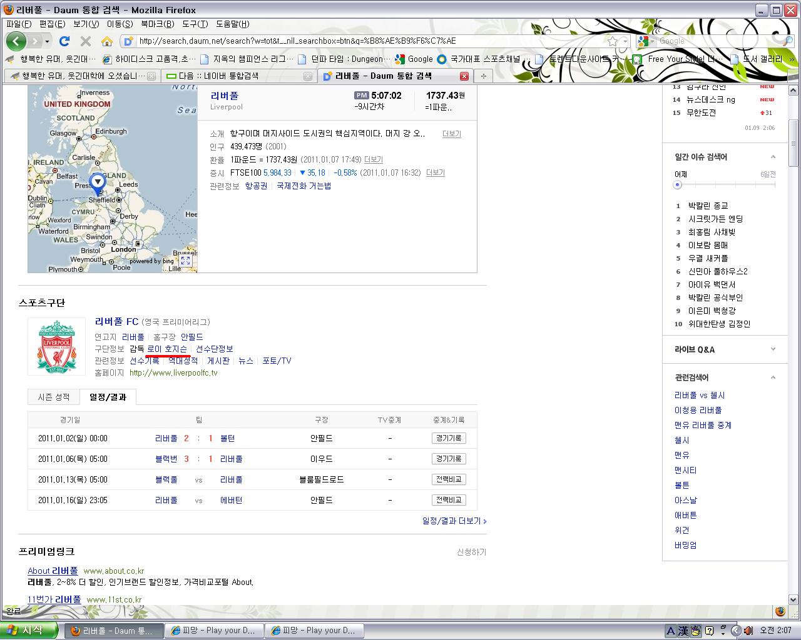
Task: Reload the page with the refresh icon
Action: (64, 41)
